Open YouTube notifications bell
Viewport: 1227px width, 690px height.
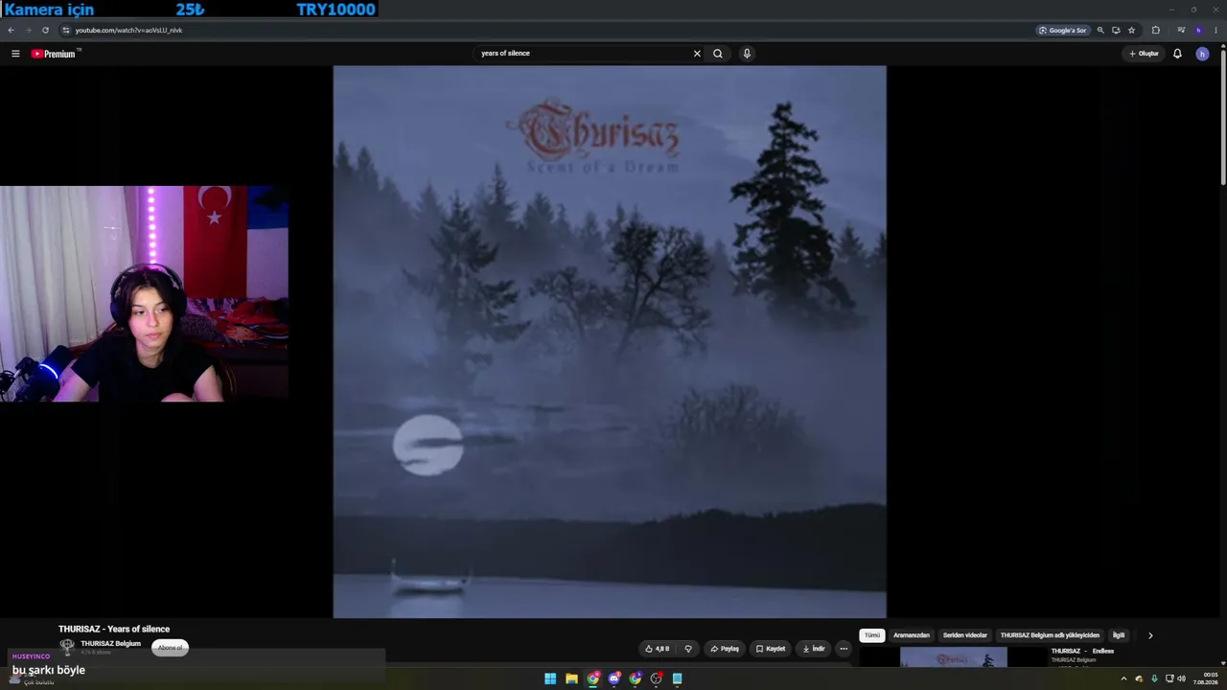[x=1177, y=54]
